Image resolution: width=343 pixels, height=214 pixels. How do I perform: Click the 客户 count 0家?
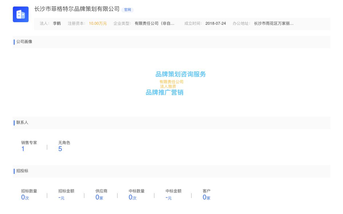(206, 197)
